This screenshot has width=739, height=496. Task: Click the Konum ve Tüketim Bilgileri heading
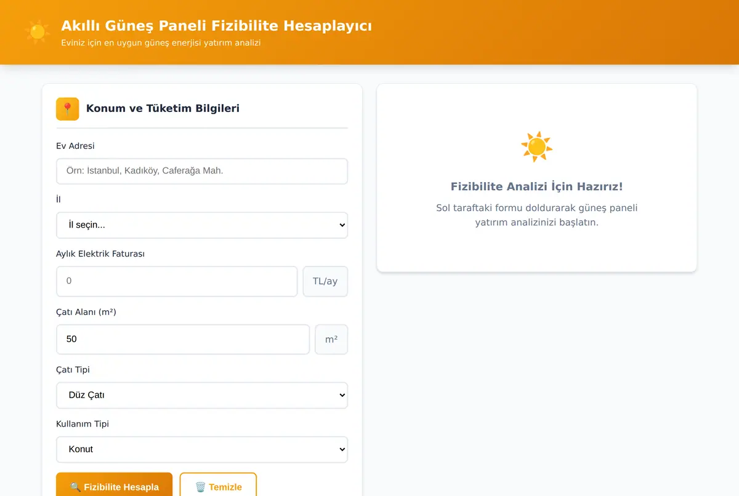(163, 108)
